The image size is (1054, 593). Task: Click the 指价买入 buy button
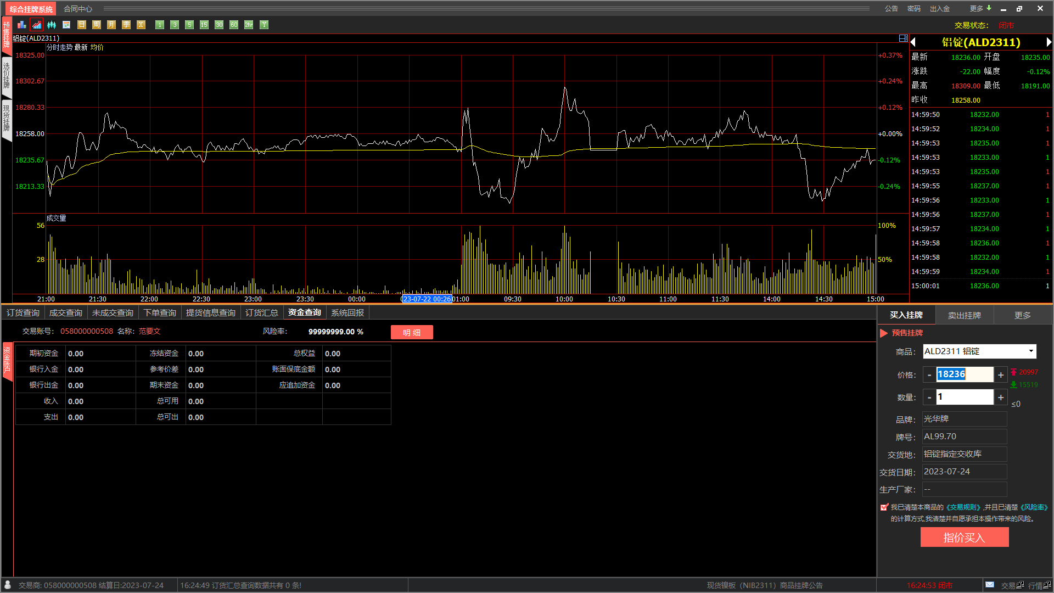click(965, 538)
